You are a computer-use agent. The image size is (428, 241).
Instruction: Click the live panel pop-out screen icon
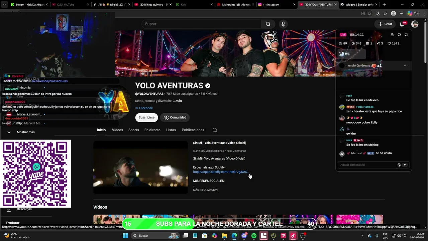point(406,34)
